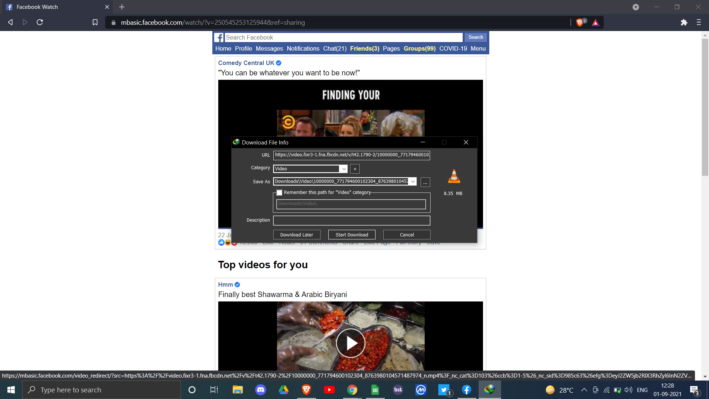This screenshot has height=399, width=709.
Task: Click the Search Facebook input field
Action: 343,38
